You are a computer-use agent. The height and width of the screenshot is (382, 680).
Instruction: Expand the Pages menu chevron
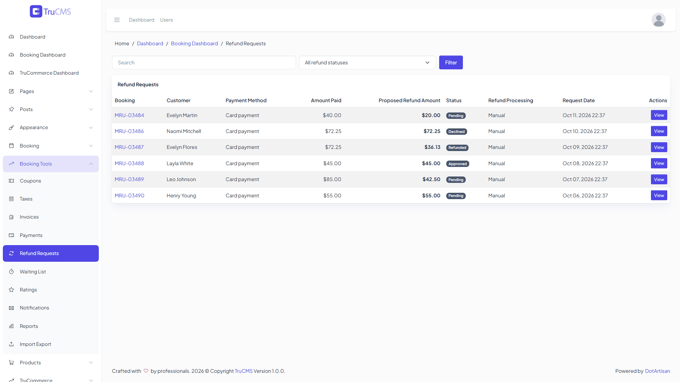coord(91,91)
